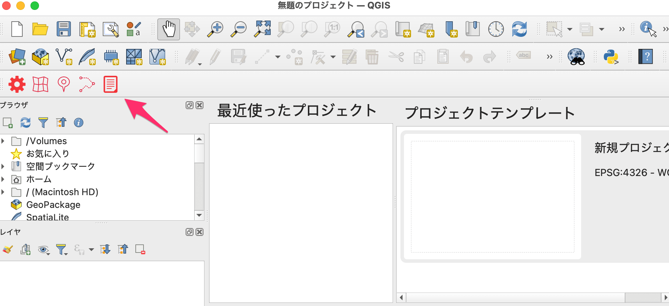Float the レイヤ panel

point(190,232)
